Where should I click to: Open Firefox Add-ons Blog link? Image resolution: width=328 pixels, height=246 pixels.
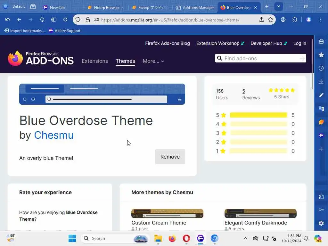(168, 43)
